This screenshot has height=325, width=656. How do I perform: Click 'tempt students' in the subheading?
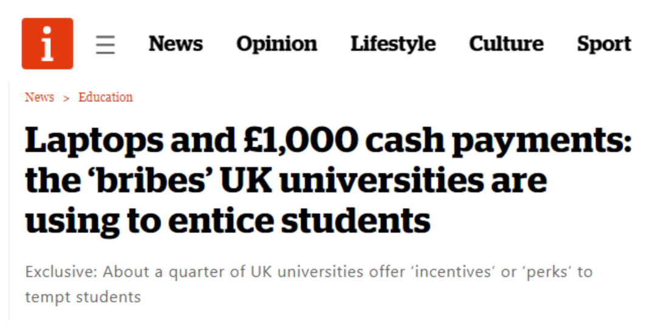point(83,297)
